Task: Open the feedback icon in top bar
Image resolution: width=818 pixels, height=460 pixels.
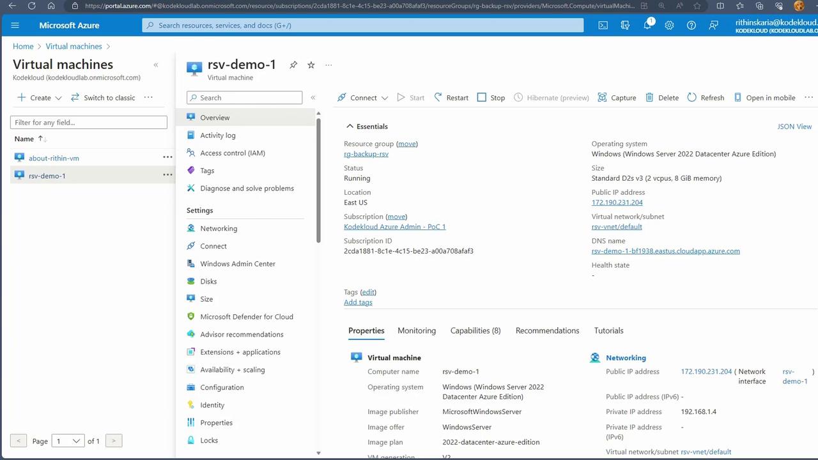Action: tap(713, 26)
